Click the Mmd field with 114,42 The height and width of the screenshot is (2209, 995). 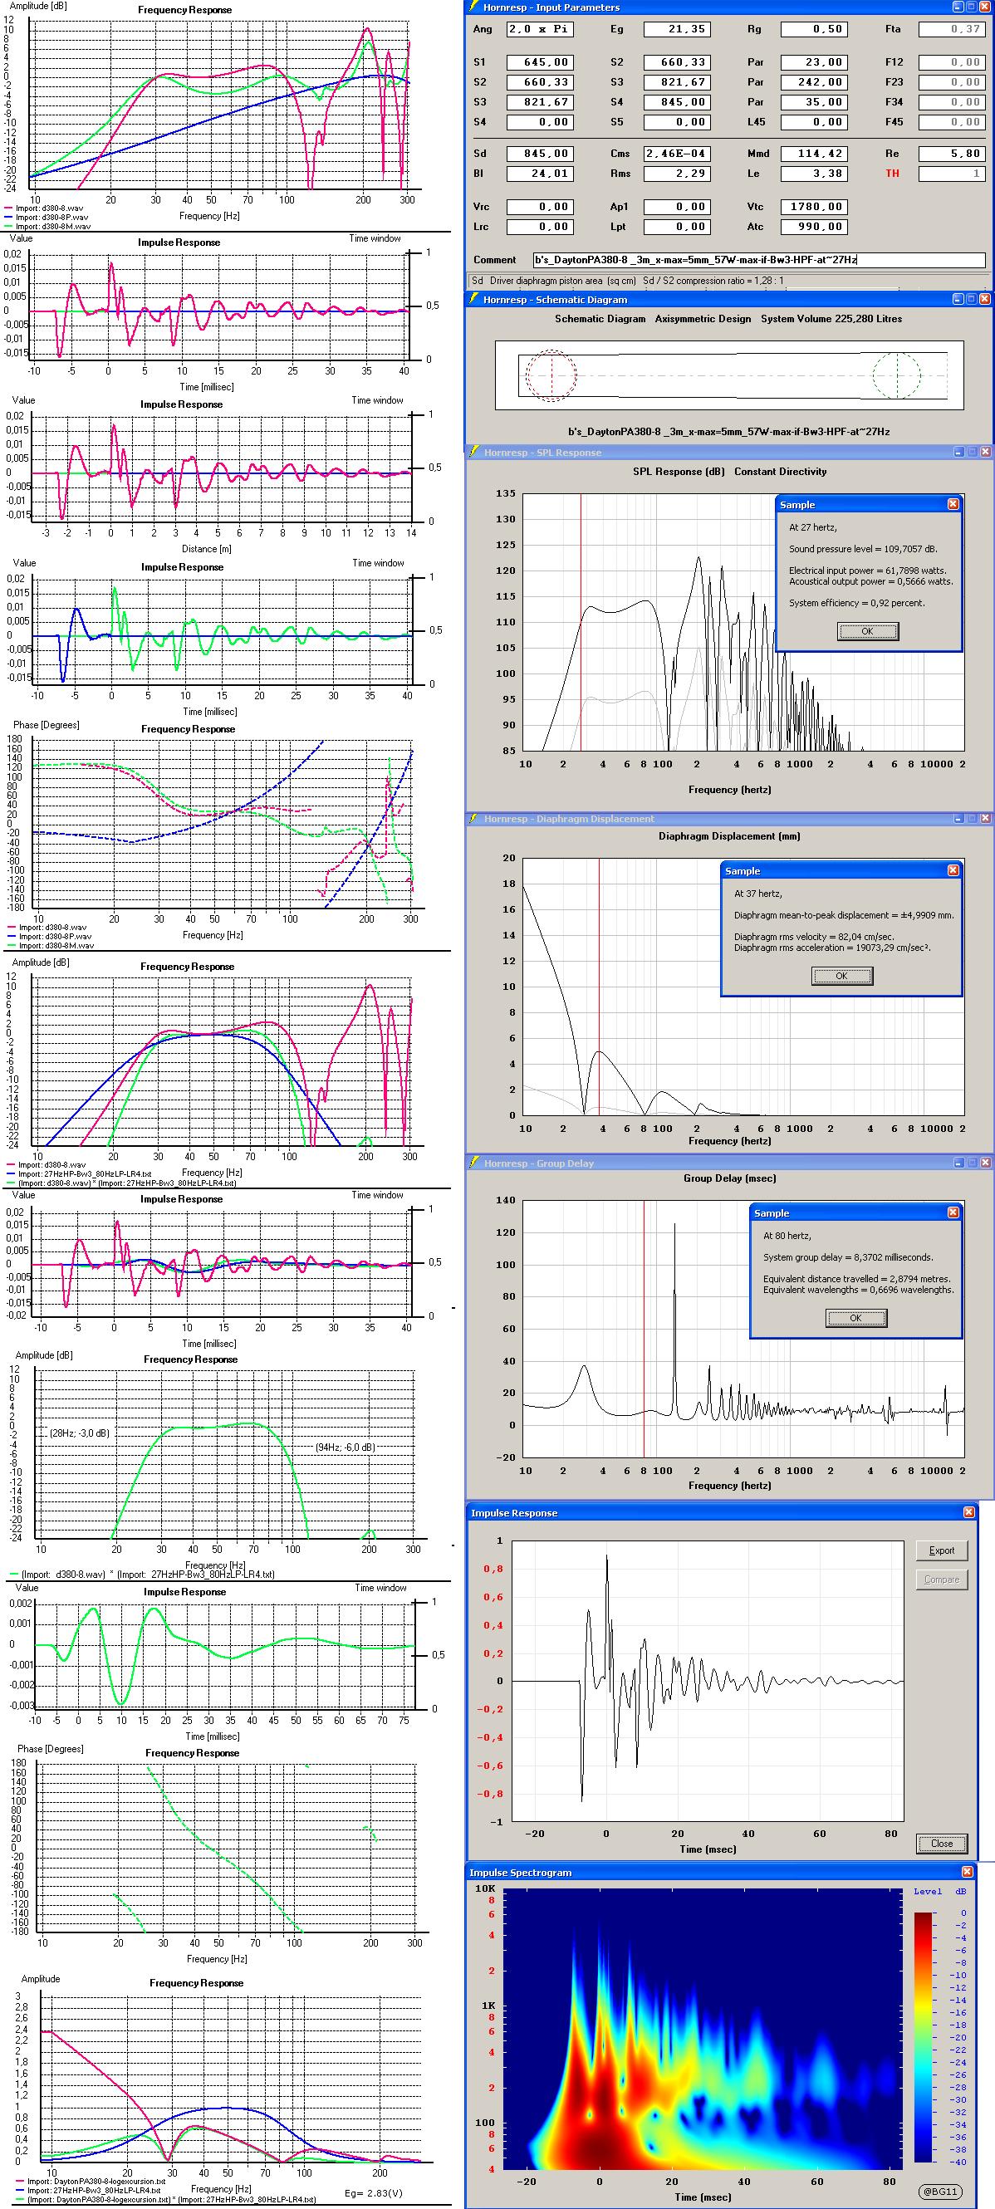[814, 154]
